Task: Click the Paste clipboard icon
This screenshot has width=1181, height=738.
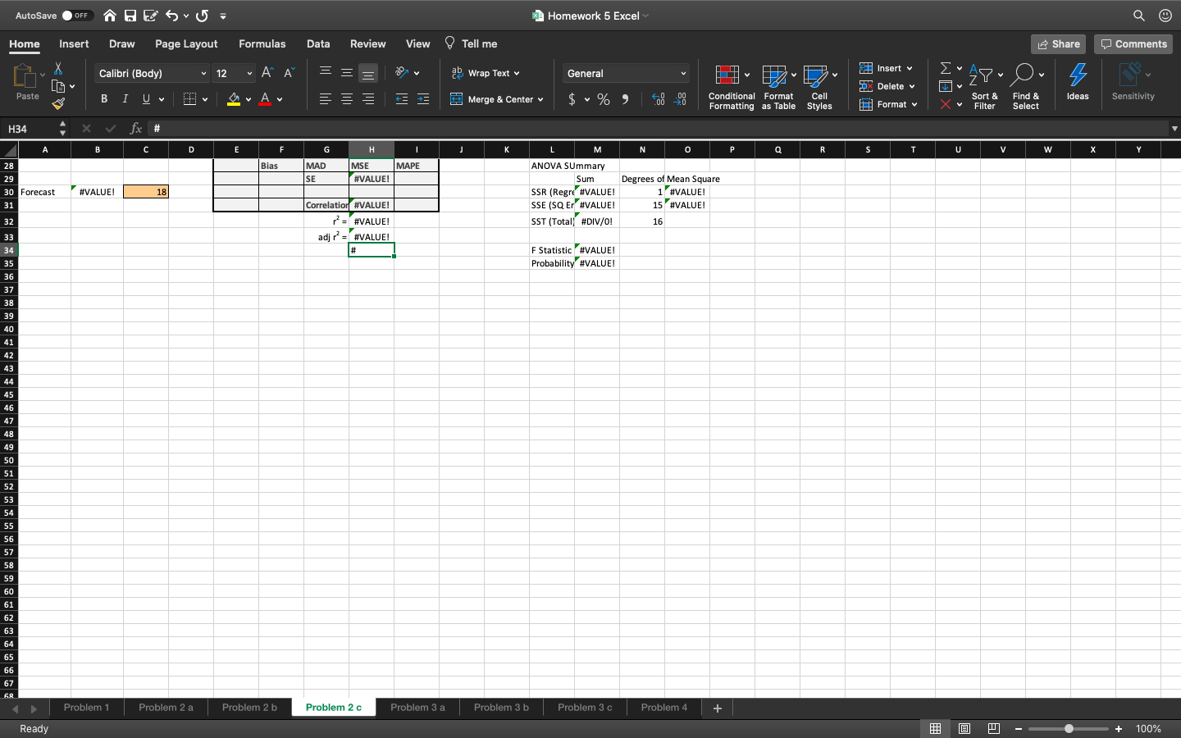Action: tap(25, 77)
